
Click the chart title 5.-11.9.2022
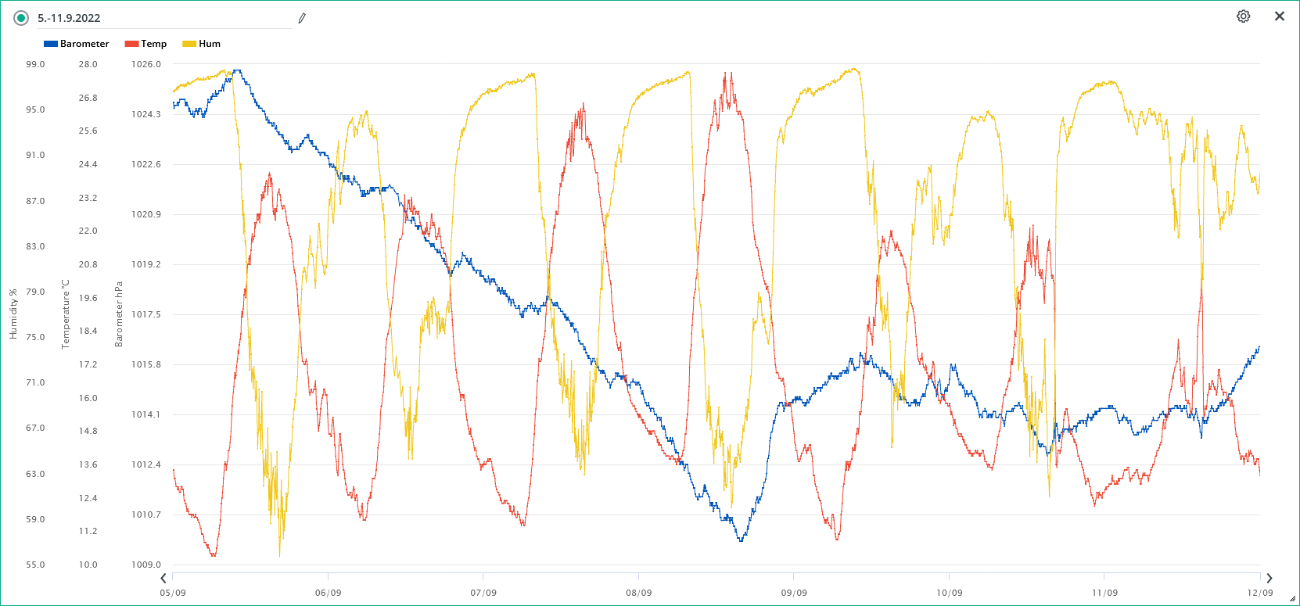click(69, 18)
